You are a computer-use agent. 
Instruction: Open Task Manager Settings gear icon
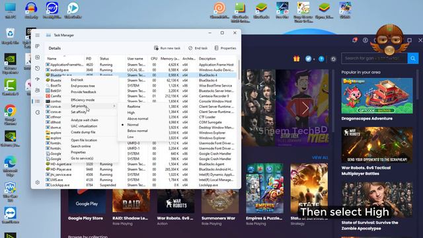[x=37, y=182]
